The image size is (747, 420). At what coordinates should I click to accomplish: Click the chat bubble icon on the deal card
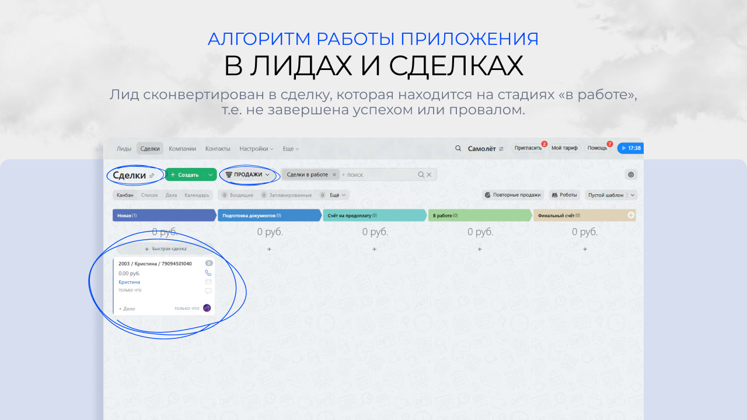208,290
